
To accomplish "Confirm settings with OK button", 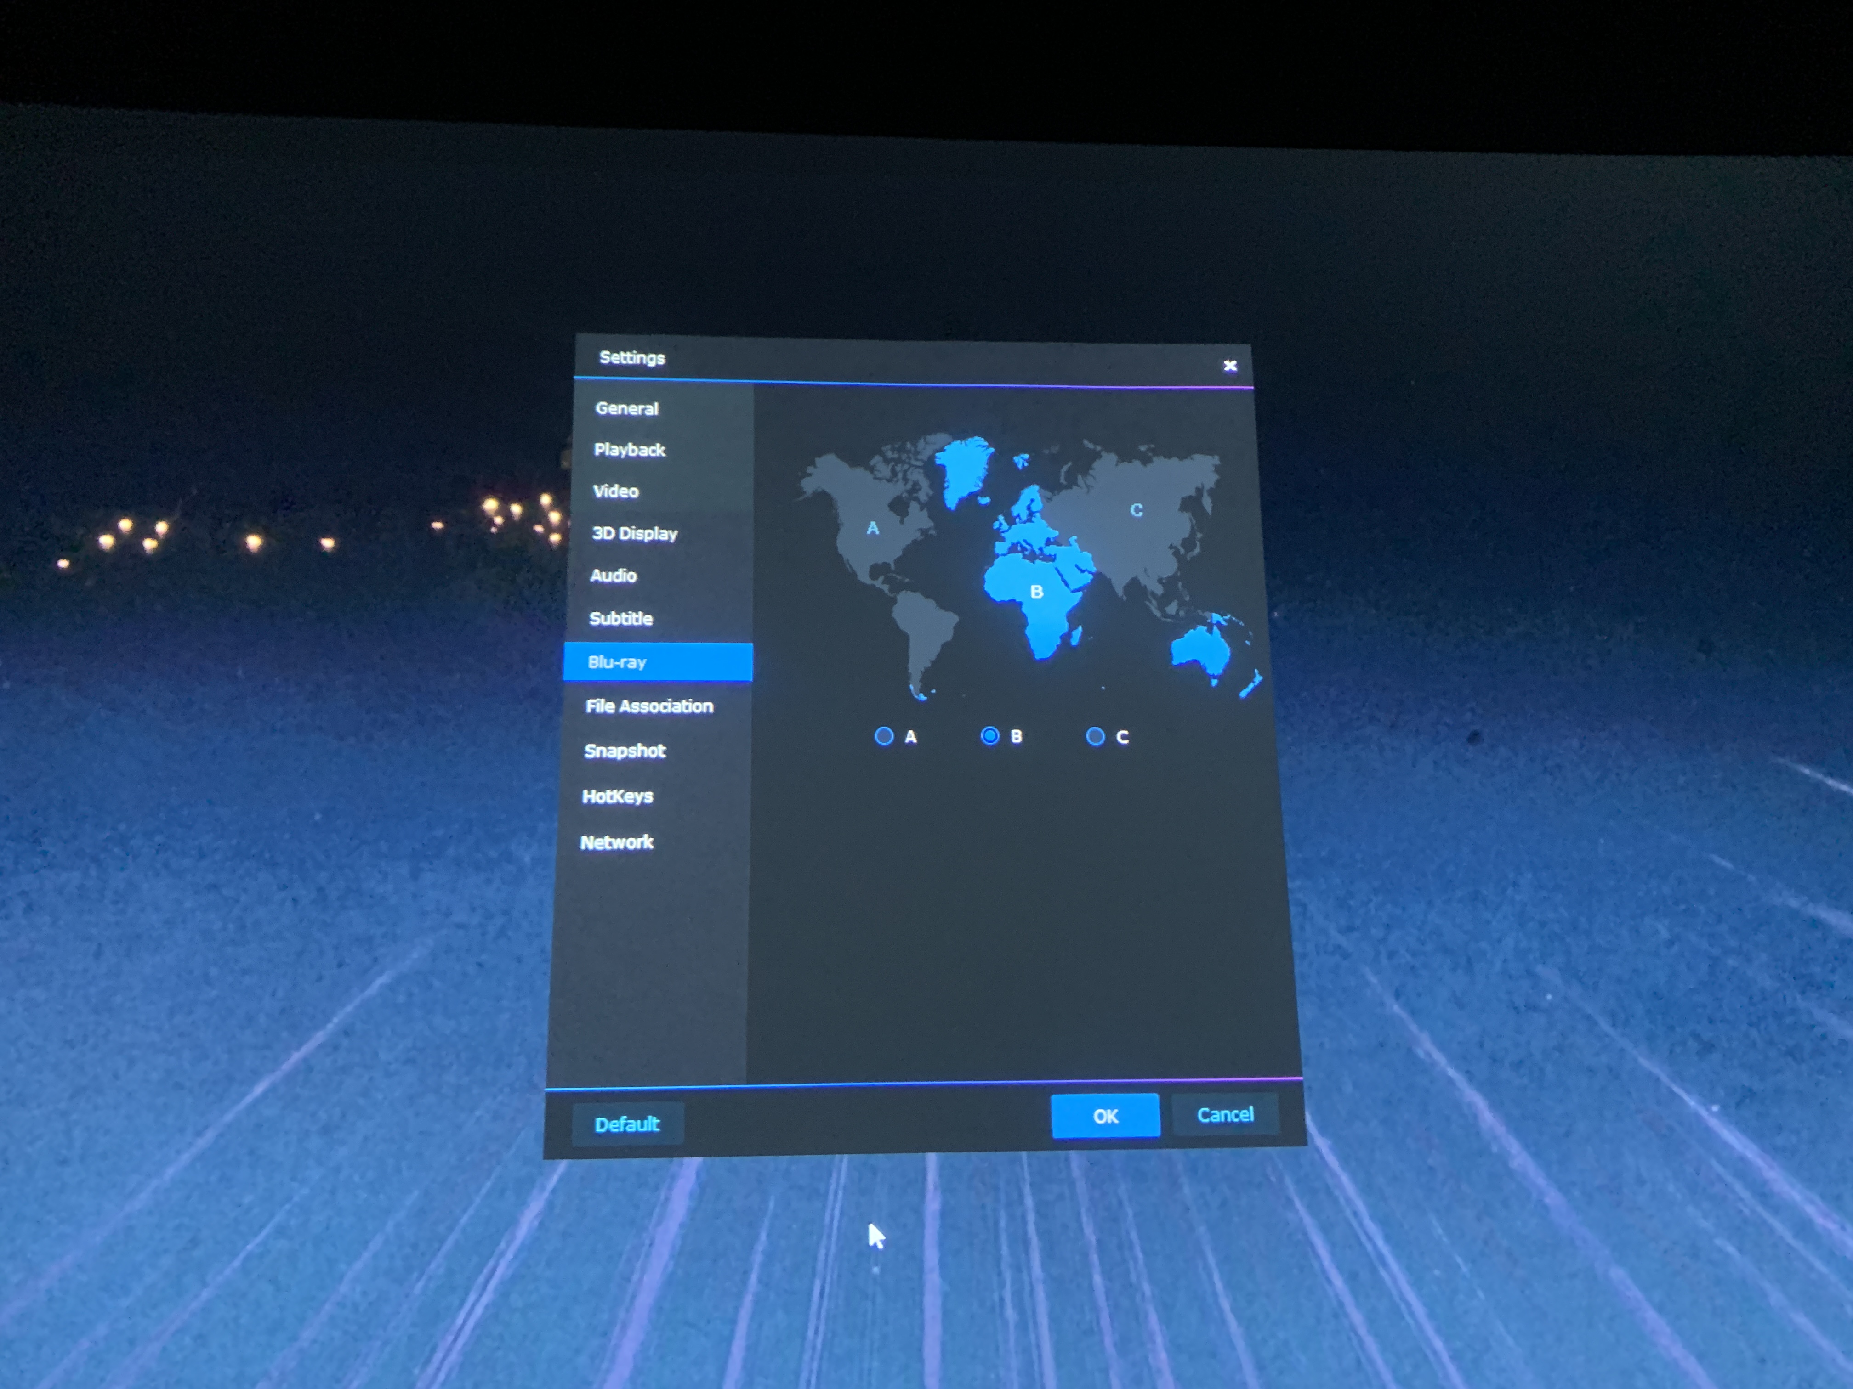I will pos(1105,1116).
